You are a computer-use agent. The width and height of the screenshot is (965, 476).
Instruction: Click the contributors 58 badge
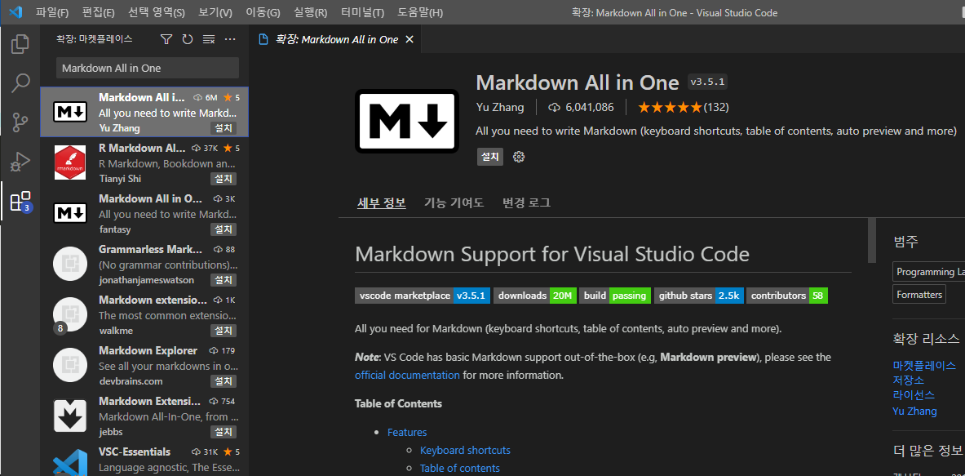pos(786,296)
